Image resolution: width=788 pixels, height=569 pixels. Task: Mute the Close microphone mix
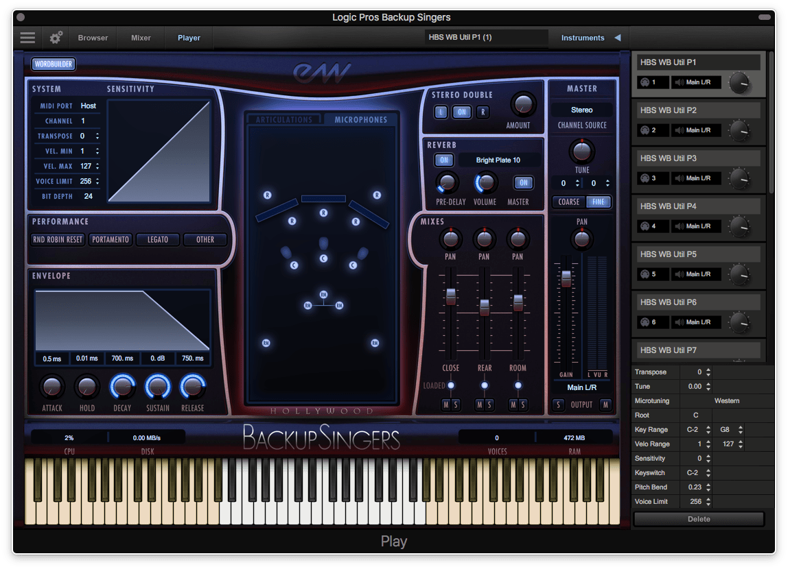point(445,404)
